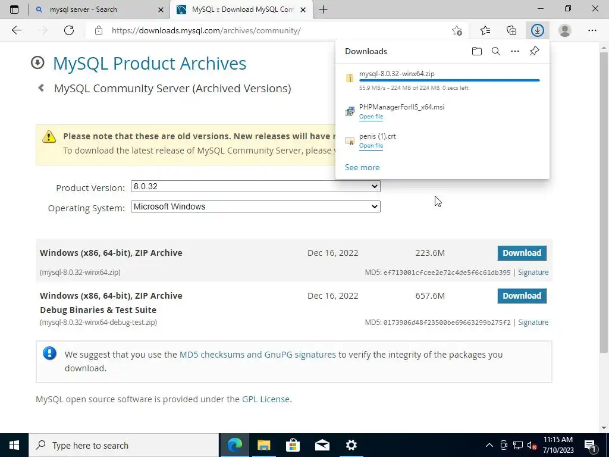Image resolution: width=609 pixels, height=457 pixels.
Task: Open MD5 checksums and GnuPG signatures link
Action: [x=258, y=355]
